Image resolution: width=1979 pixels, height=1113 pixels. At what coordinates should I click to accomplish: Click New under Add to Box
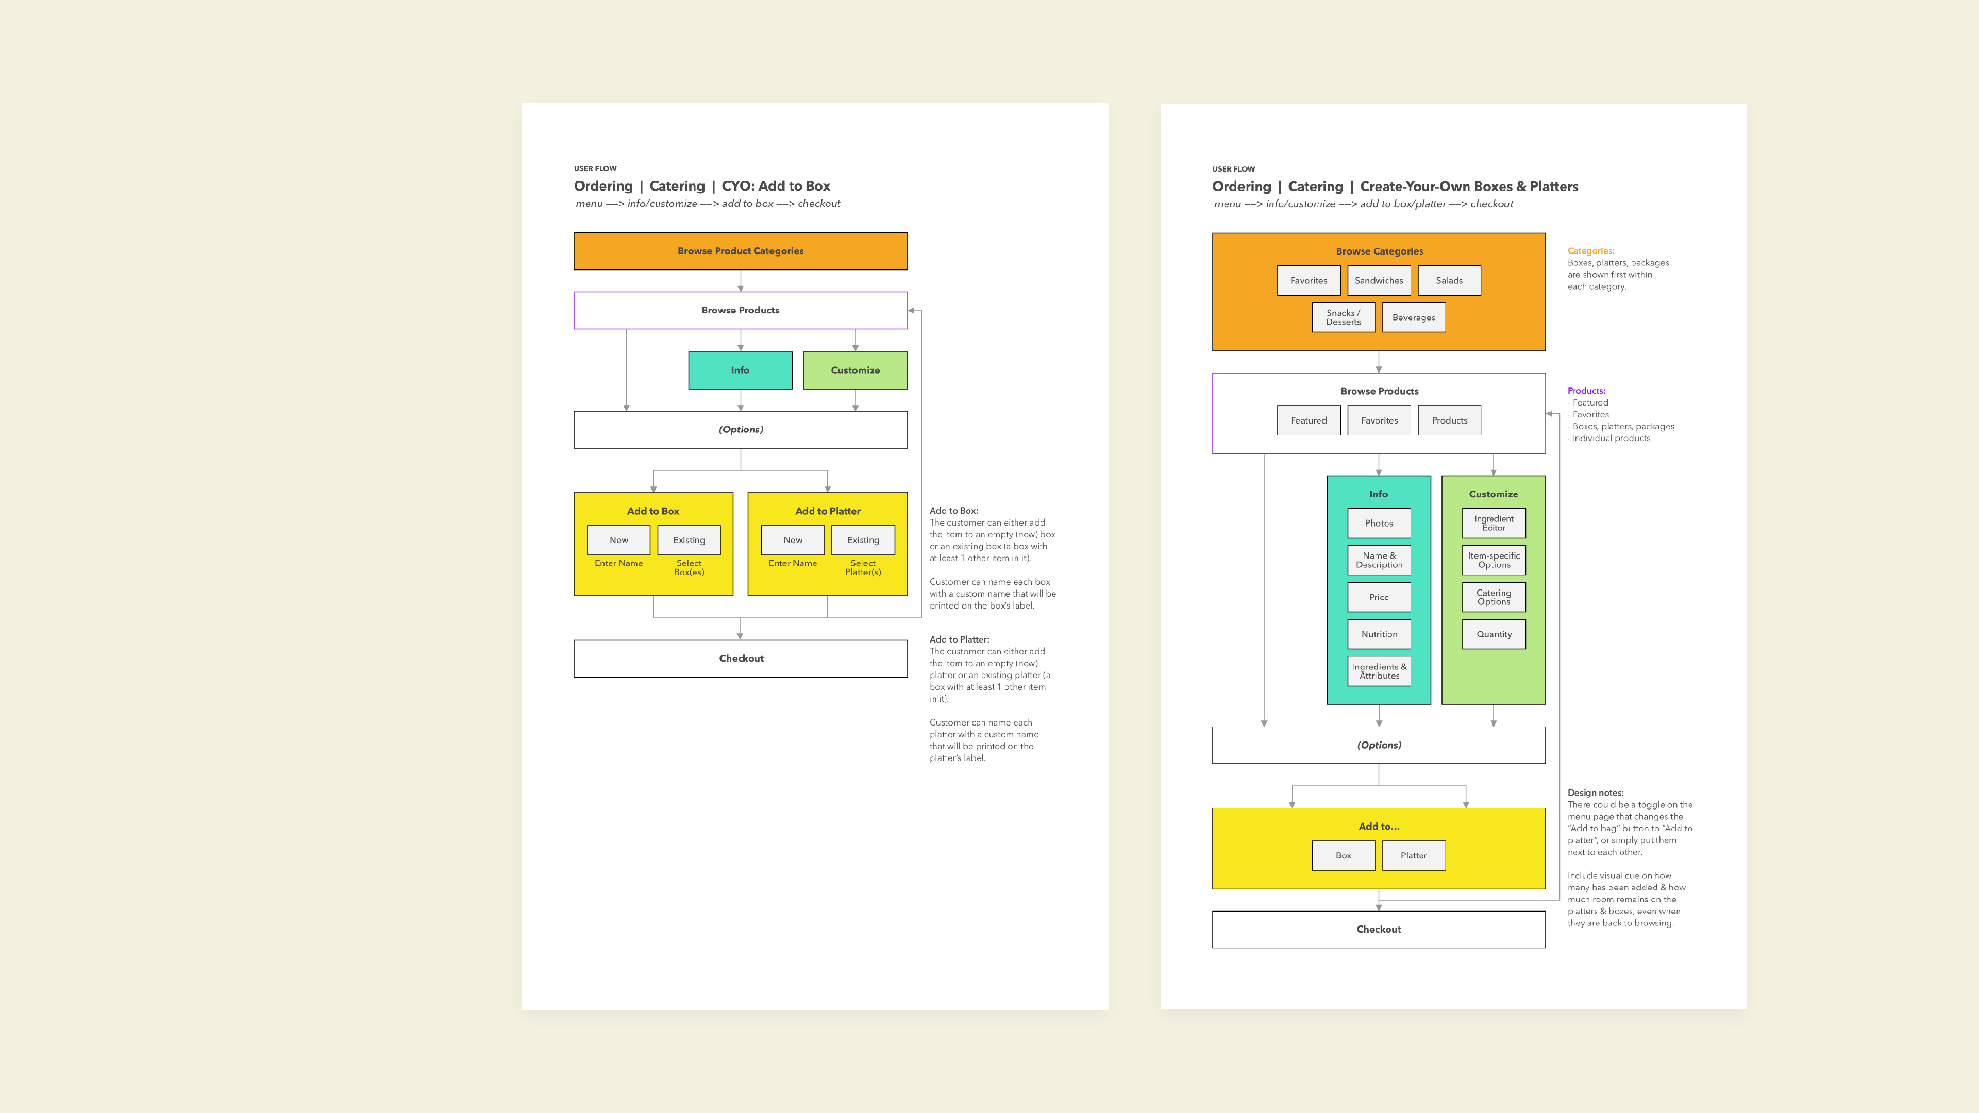click(618, 540)
